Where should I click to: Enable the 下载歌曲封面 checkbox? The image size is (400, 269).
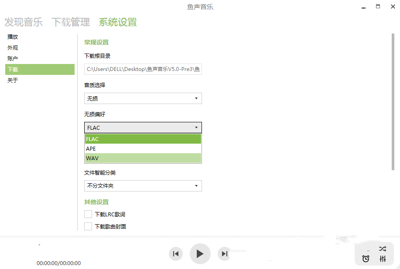pos(88,226)
